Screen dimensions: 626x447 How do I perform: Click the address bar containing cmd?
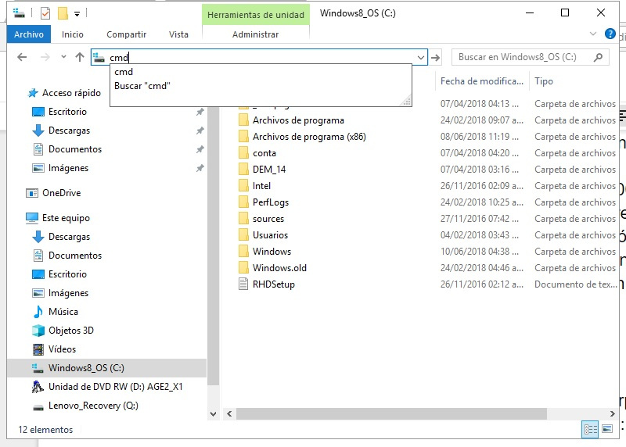(259, 57)
